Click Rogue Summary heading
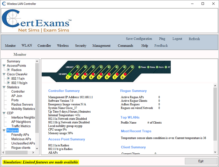219x167 pixels. (x=134, y=91)
